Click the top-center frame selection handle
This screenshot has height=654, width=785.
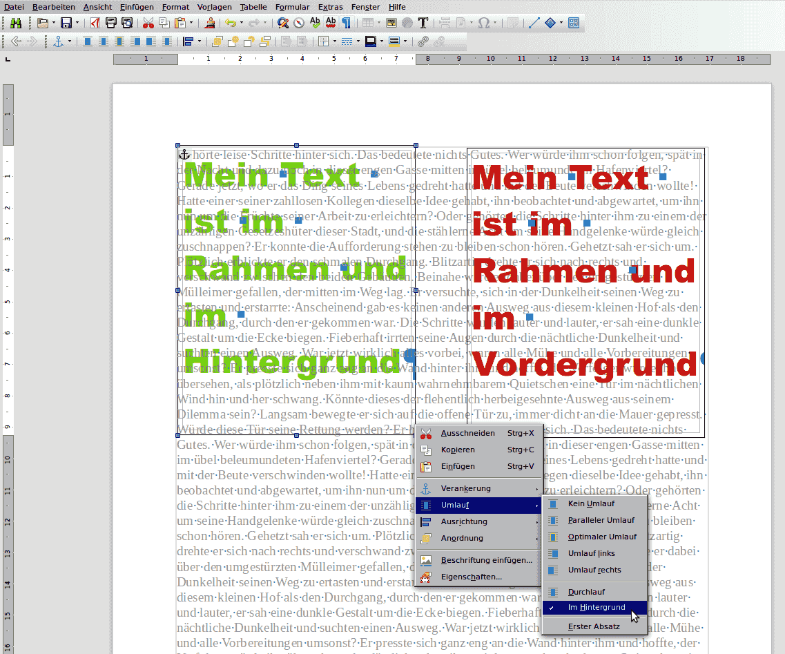pyautogui.click(x=297, y=146)
